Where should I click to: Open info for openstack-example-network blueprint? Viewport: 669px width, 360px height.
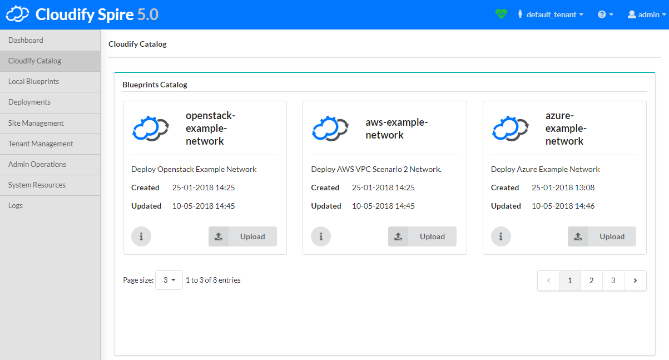coord(141,236)
